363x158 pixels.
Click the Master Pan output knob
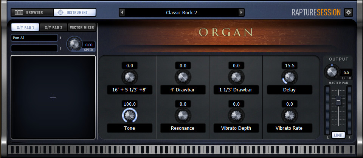332,72
